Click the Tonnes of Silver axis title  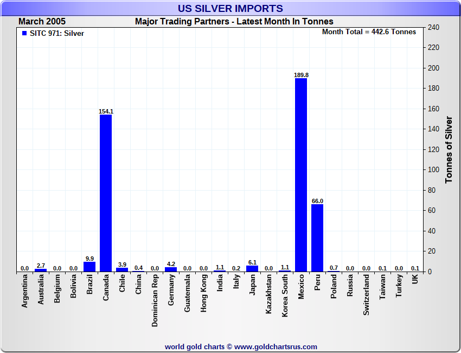point(449,149)
